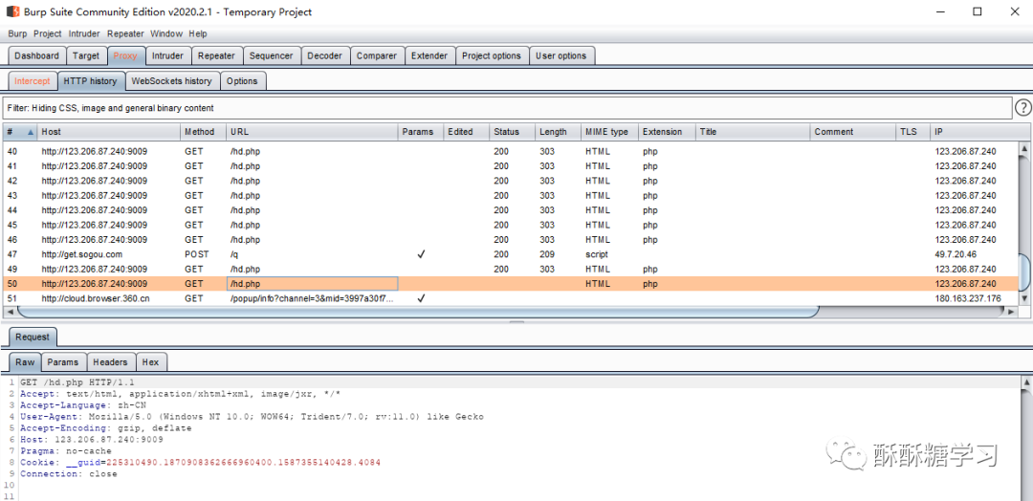This screenshot has width=1033, height=501.
Task: Sort by the Length column header
Action: (558, 132)
